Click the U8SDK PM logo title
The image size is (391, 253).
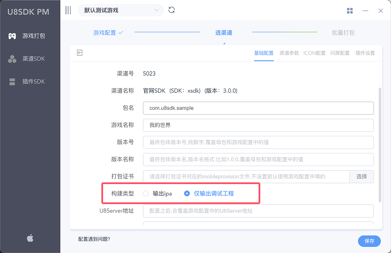29,12
